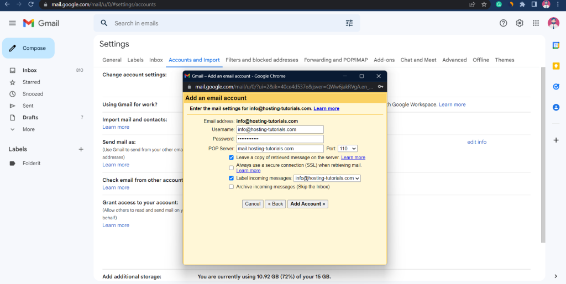The width and height of the screenshot is (566, 284).
Task: Hide side panel chevron arrow
Action: 556,276
